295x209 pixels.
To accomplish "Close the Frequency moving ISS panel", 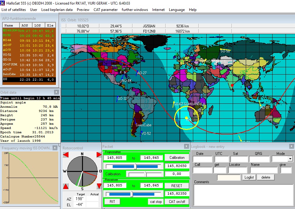I will [x=55, y=148].
